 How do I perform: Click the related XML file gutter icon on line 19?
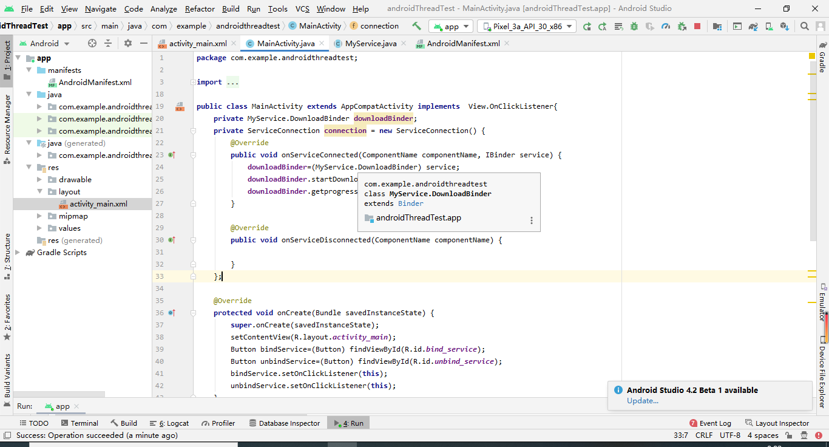[180, 107]
